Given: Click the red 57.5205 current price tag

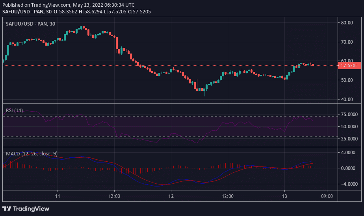Looking at the screenshot, I should point(349,66).
